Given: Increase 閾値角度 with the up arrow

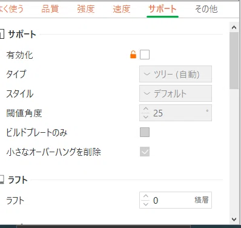Looking at the screenshot, I should click(146, 109).
